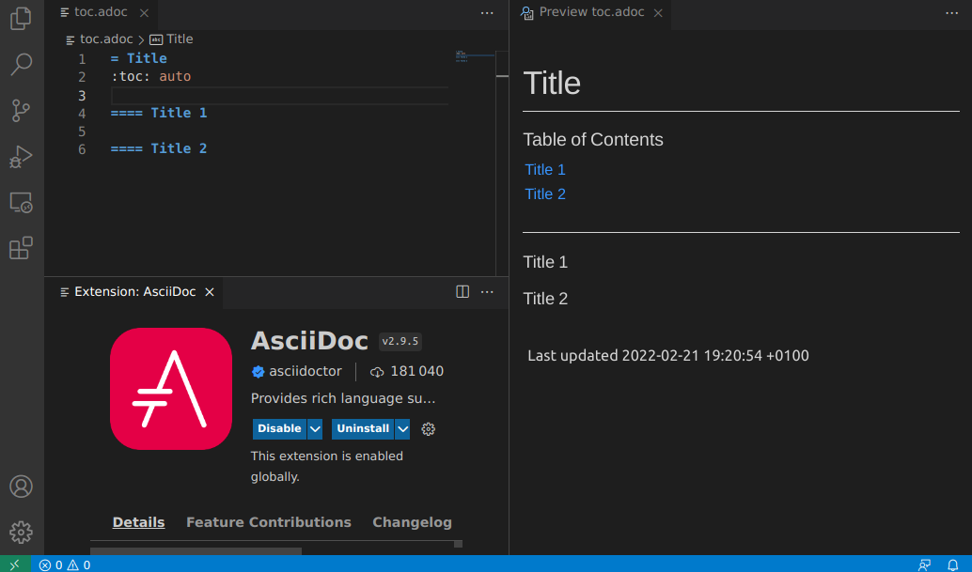Switch to the Details tab

pos(138,522)
